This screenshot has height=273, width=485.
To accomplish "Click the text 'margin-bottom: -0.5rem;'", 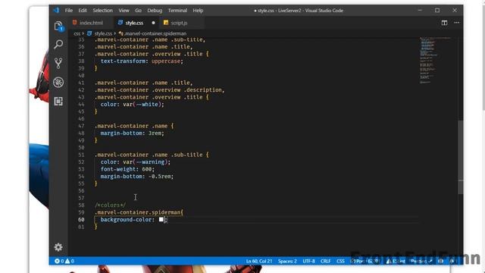I will click(x=137, y=176).
